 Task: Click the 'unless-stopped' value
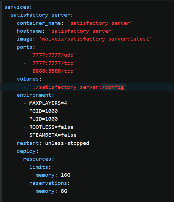[x=67, y=143]
